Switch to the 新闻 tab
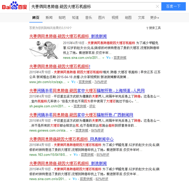The height and width of the screenshot is (182, 189). tap(49, 18)
